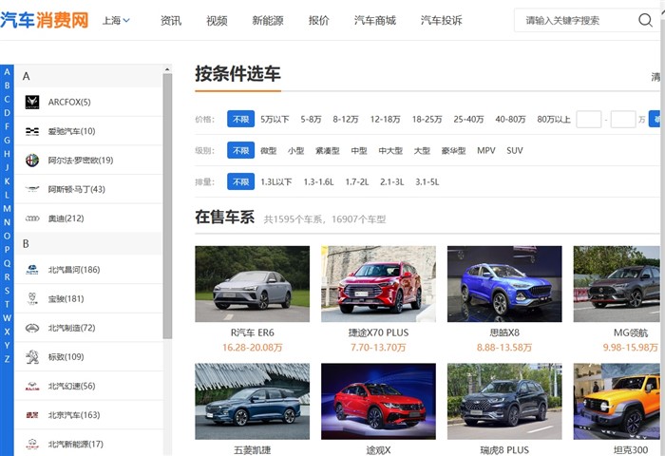This screenshot has width=665, height=456.
Task: Filter price to 5万以下
Action: (x=275, y=119)
